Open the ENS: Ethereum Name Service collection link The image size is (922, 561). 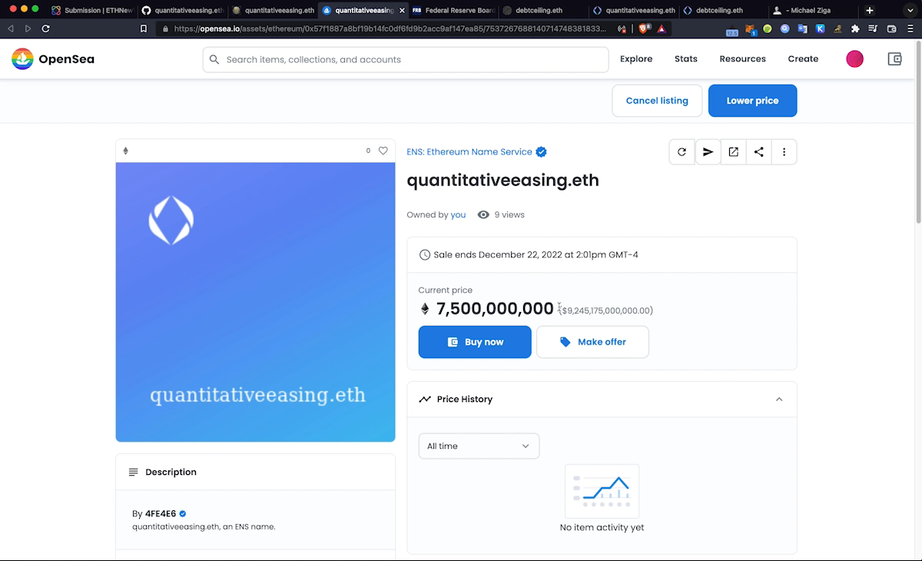click(x=469, y=152)
